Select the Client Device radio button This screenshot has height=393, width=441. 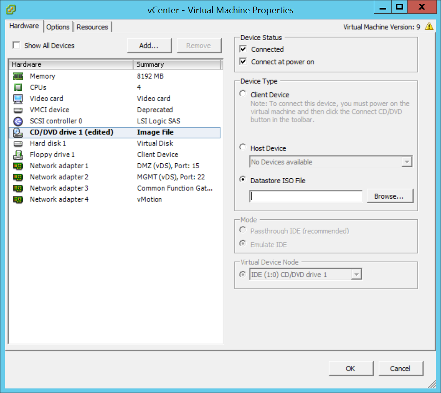(x=243, y=94)
